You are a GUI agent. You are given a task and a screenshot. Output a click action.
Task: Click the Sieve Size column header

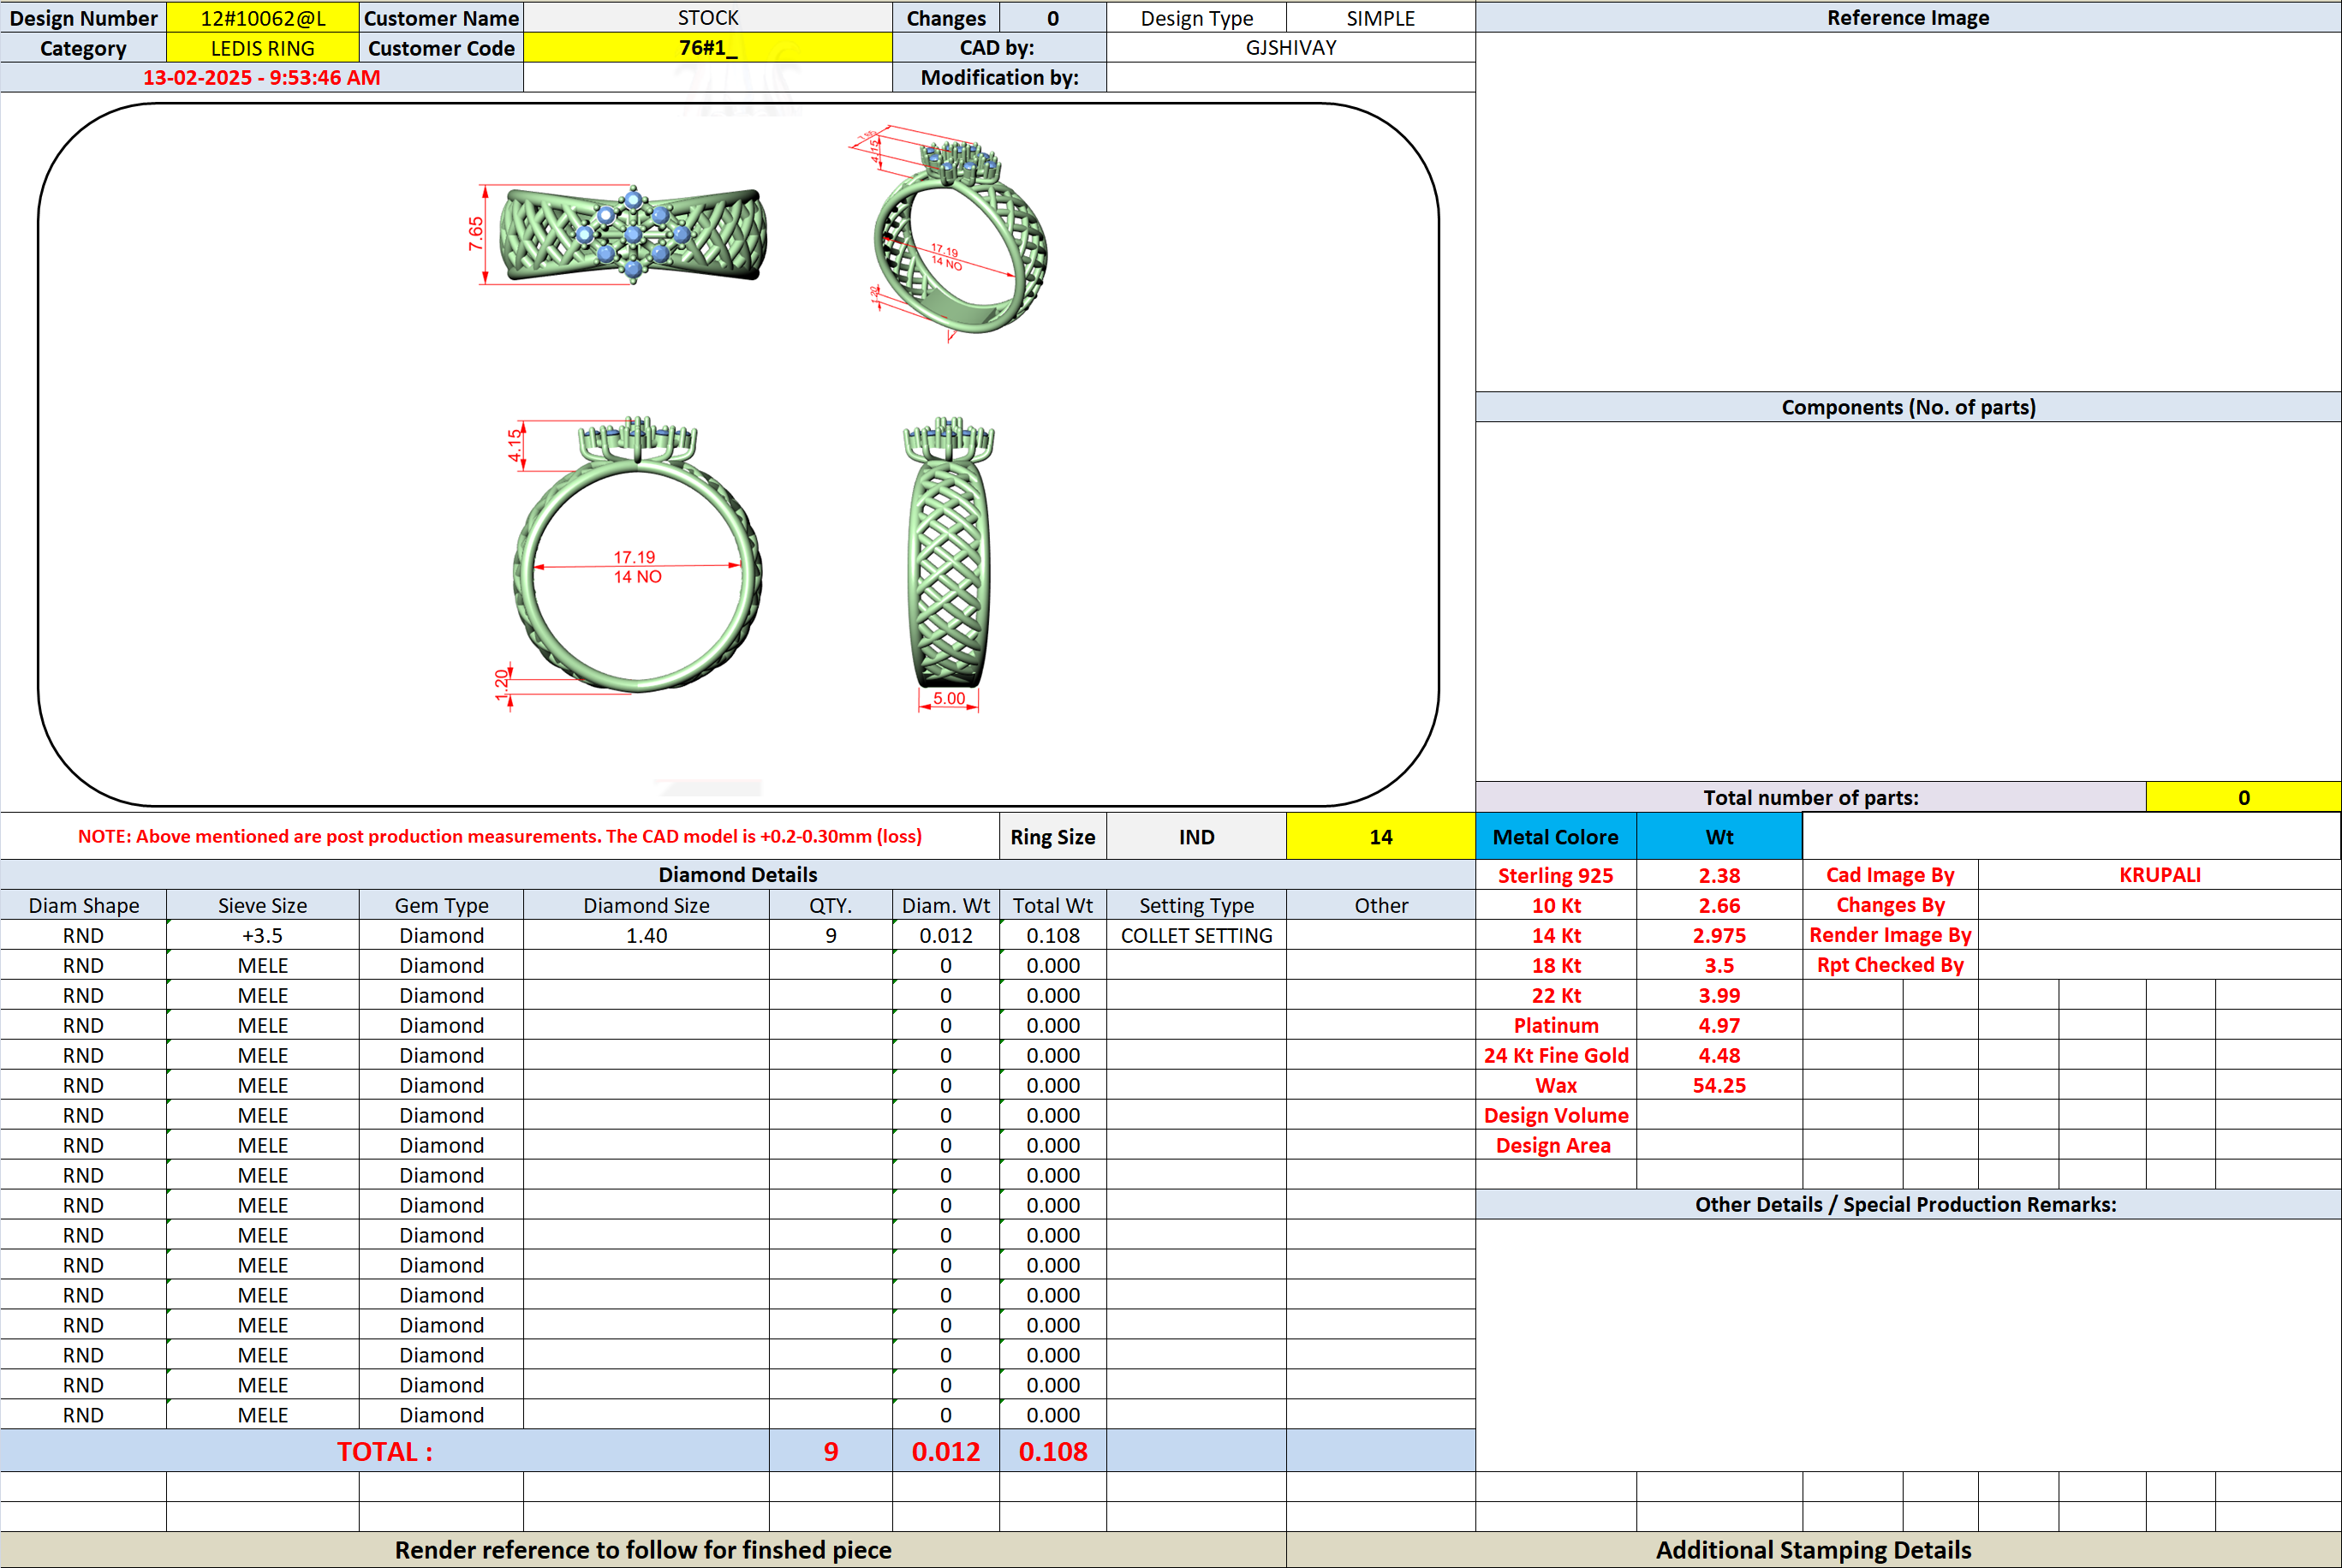(x=263, y=905)
